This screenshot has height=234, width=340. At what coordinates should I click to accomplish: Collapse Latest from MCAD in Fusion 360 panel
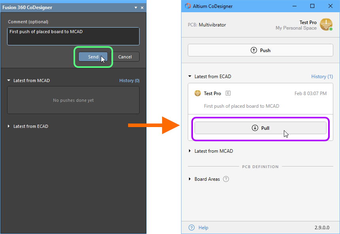point(9,80)
